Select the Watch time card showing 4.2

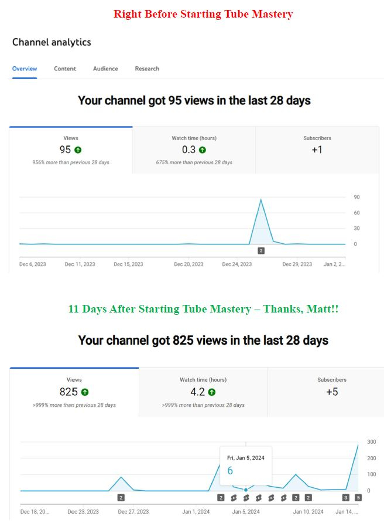click(x=203, y=392)
